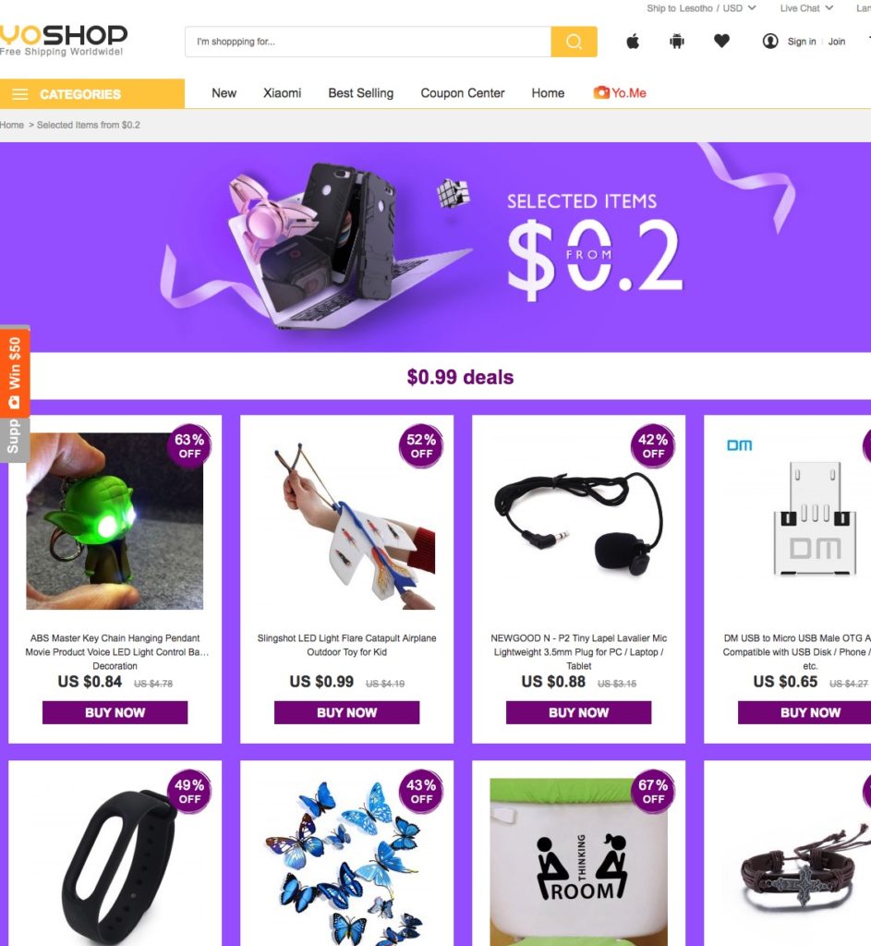The image size is (871, 946).
Task: Expand the Live Chat dropdown
Action: click(x=806, y=8)
